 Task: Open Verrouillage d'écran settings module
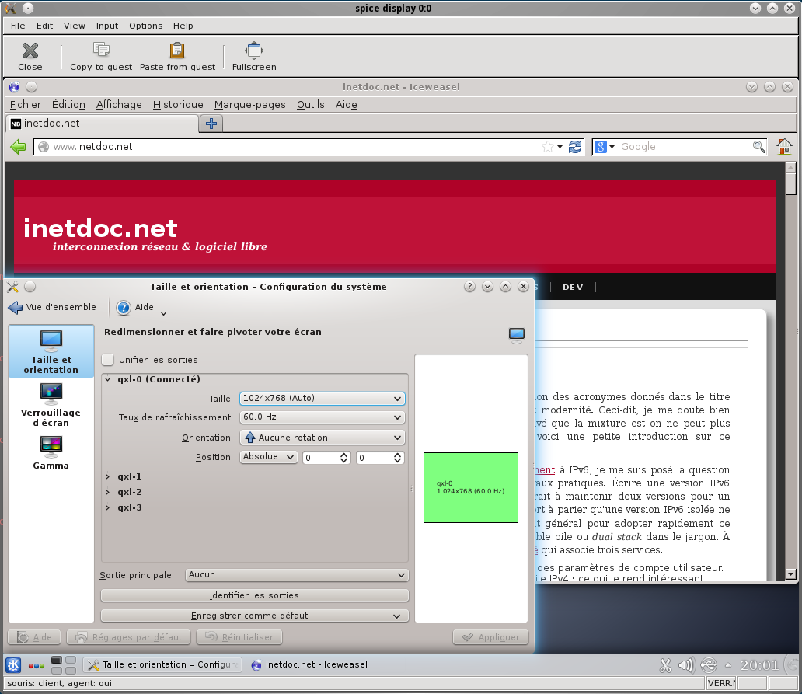click(x=51, y=404)
